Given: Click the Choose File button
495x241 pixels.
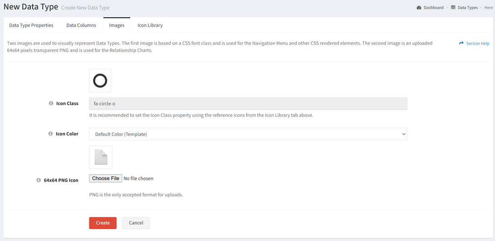Looking at the screenshot, I should [x=105, y=178].
